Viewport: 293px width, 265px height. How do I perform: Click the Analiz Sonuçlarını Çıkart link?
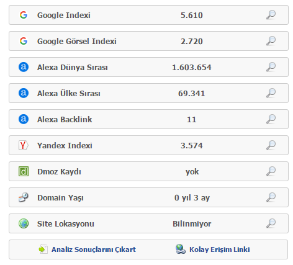pos(94,249)
